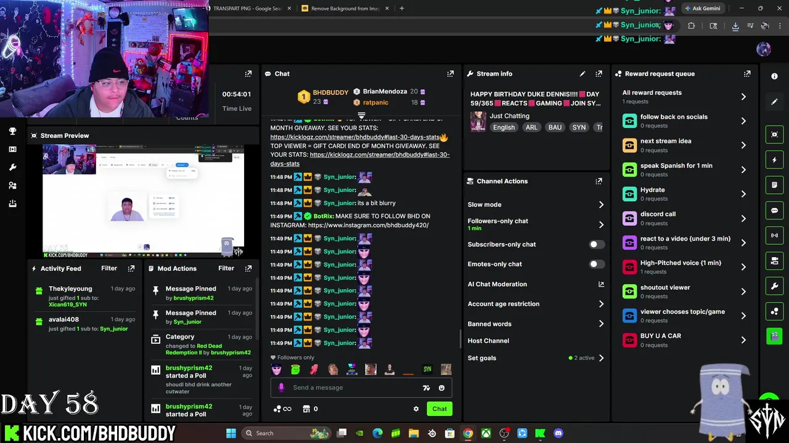The width and height of the screenshot is (789, 443).
Task: Open Chrome media controls icon
Action: pos(750,26)
